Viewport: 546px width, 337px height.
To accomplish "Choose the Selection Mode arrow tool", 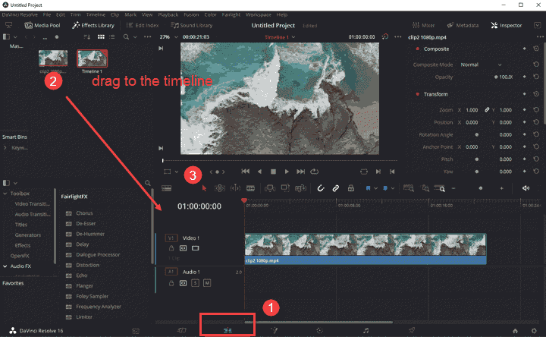I will [x=205, y=188].
